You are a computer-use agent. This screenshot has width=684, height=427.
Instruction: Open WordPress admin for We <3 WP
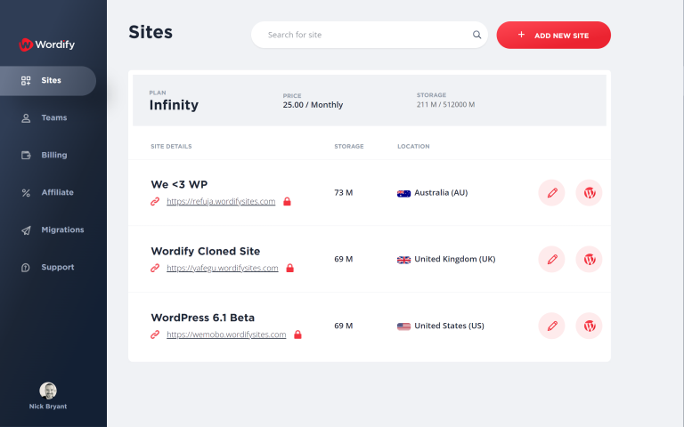point(589,192)
